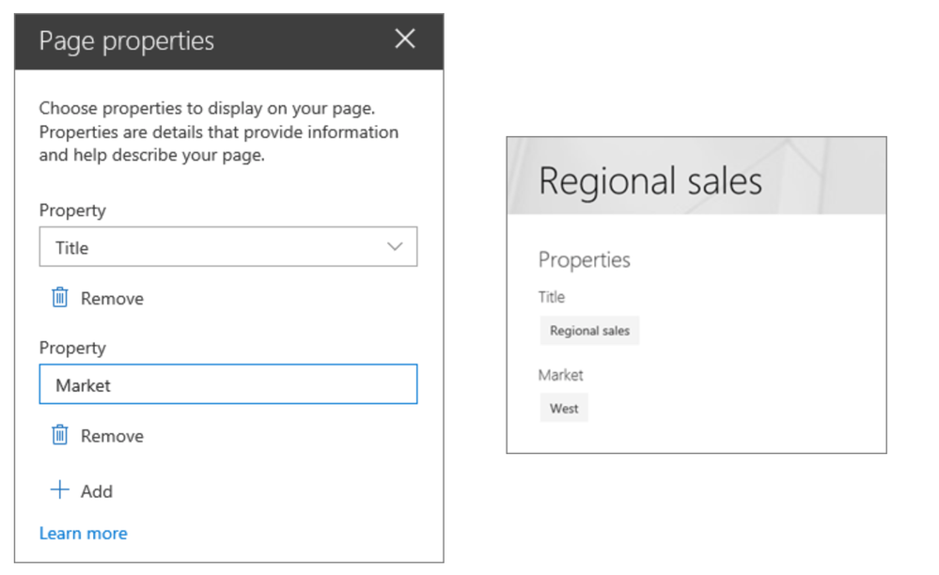Expand the Title property dropdown chevron
Screen dimensions: 939x575
tap(395, 247)
